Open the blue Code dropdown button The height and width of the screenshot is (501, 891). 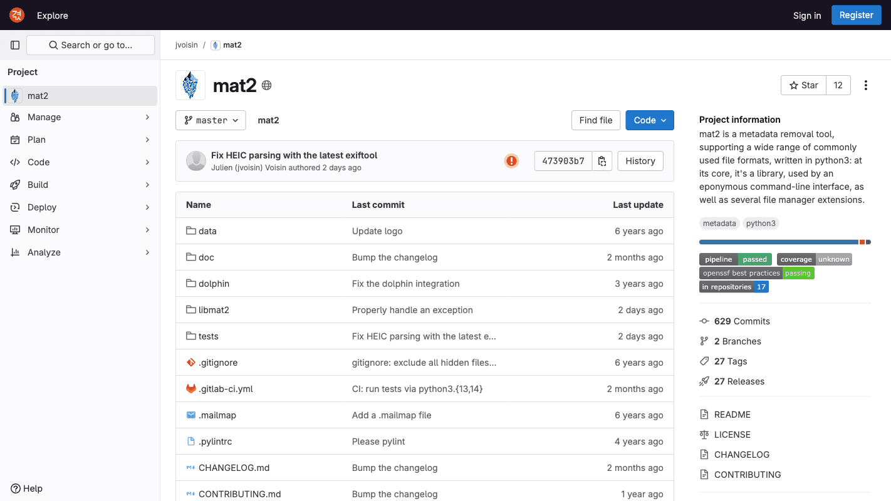point(650,120)
